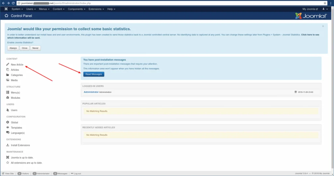
Task: Click the Read Messages button
Action: [94, 74]
